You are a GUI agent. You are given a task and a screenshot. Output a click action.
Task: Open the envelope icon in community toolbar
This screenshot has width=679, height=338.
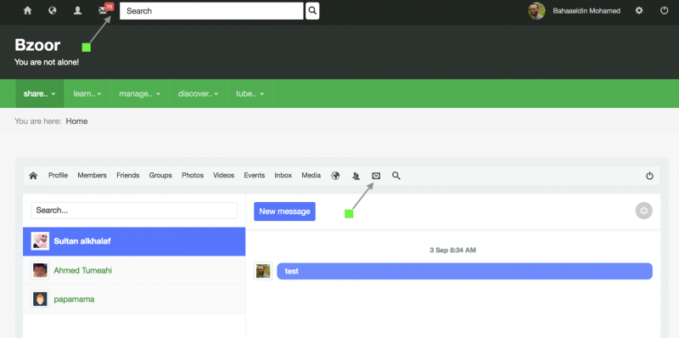(376, 176)
